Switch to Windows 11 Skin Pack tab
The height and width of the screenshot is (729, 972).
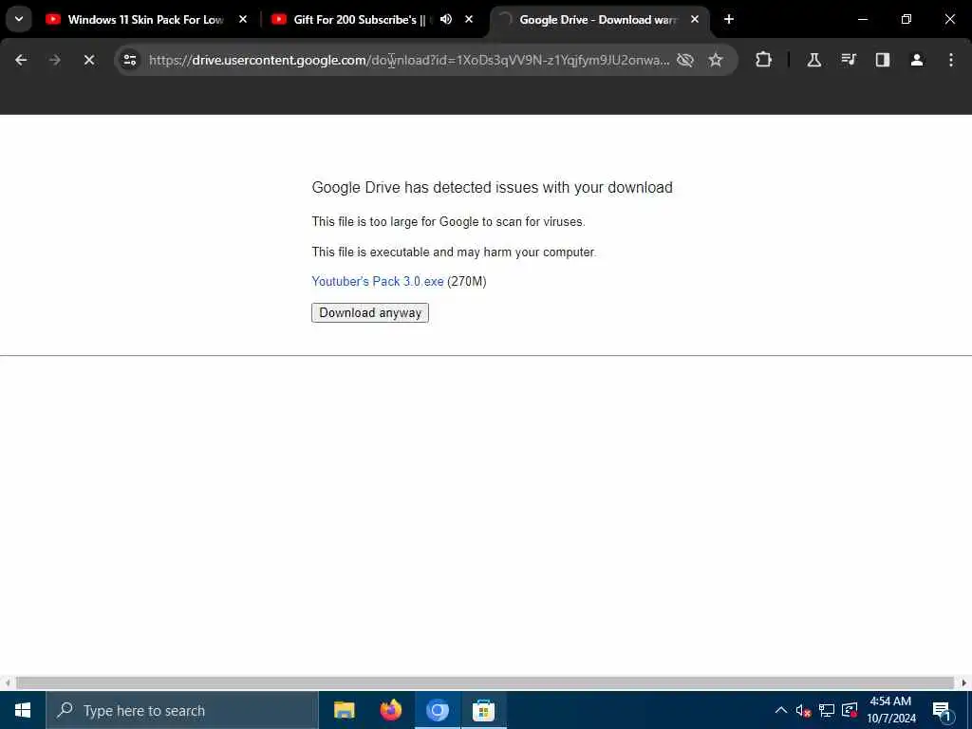coord(145,19)
